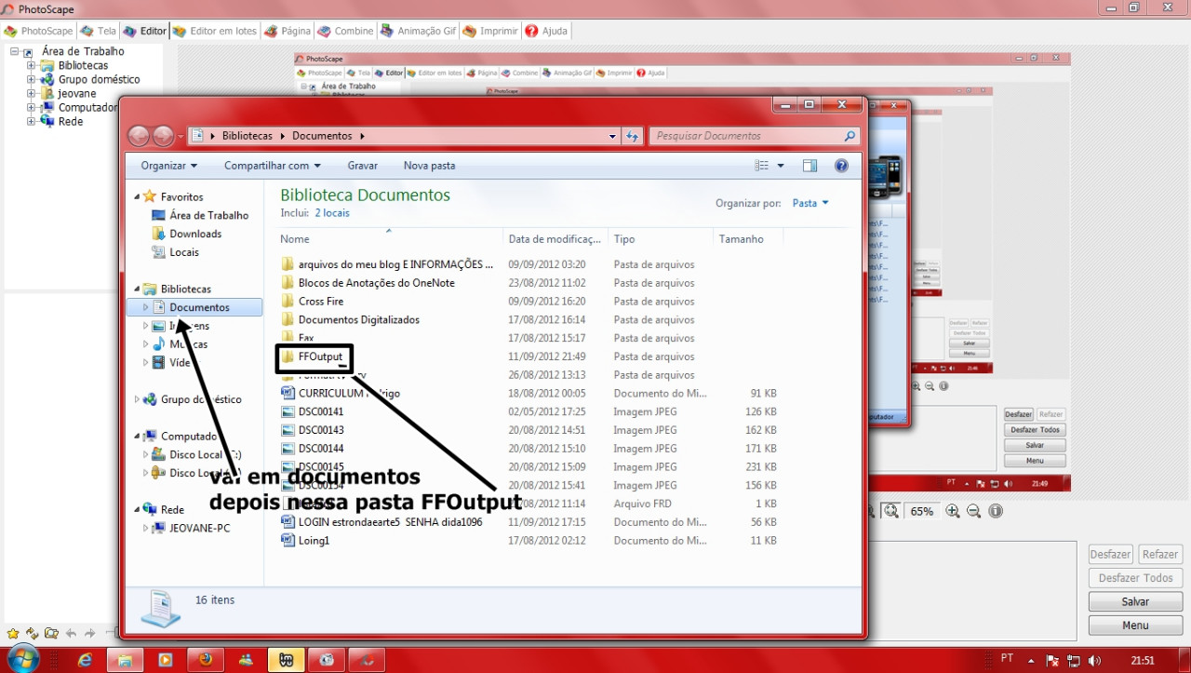Open the photo information icon
The width and height of the screenshot is (1191, 673).
pyautogui.click(x=996, y=511)
